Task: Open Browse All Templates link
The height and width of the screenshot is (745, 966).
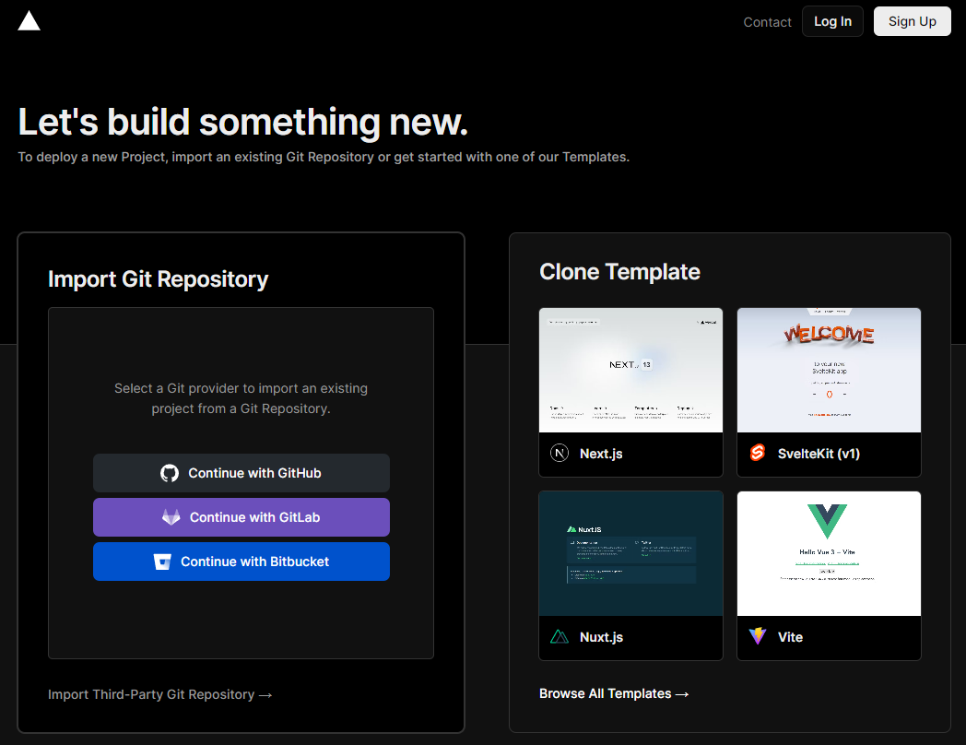Action: 614,693
